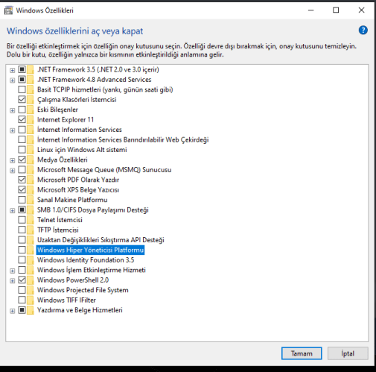Select Windows Hiper Yöneticisi Platformu row
This screenshot has width=376, height=372.
click(x=90, y=250)
